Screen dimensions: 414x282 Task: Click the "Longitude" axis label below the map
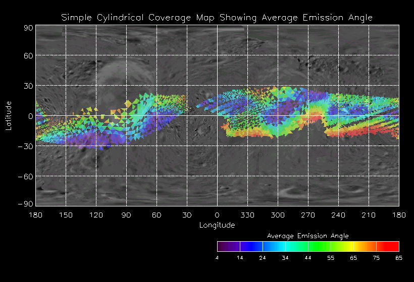(217, 225)
